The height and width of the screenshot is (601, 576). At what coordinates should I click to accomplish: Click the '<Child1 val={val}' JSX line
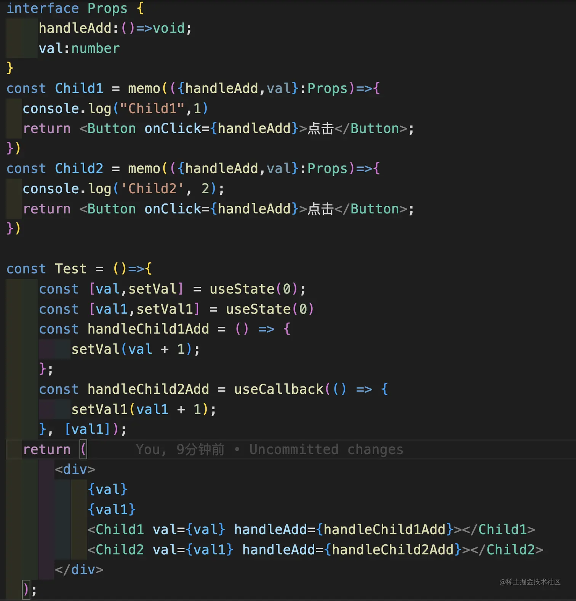click(311, 530)
